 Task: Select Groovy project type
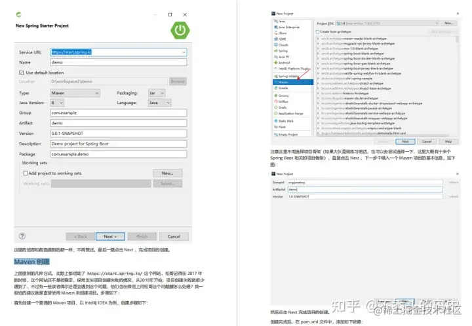tap(281, 96)
